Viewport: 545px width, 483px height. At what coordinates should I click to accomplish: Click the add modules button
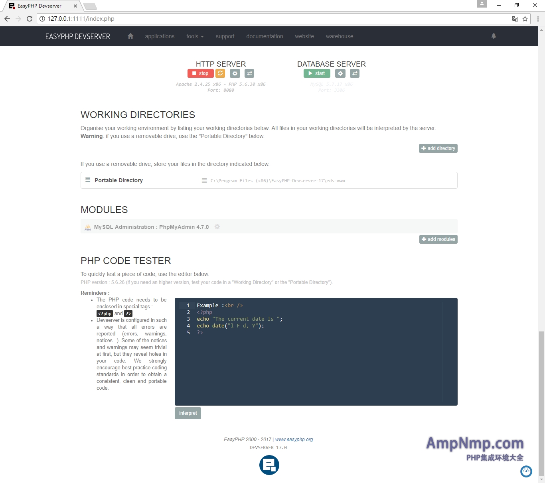click(x=438, y=239)
